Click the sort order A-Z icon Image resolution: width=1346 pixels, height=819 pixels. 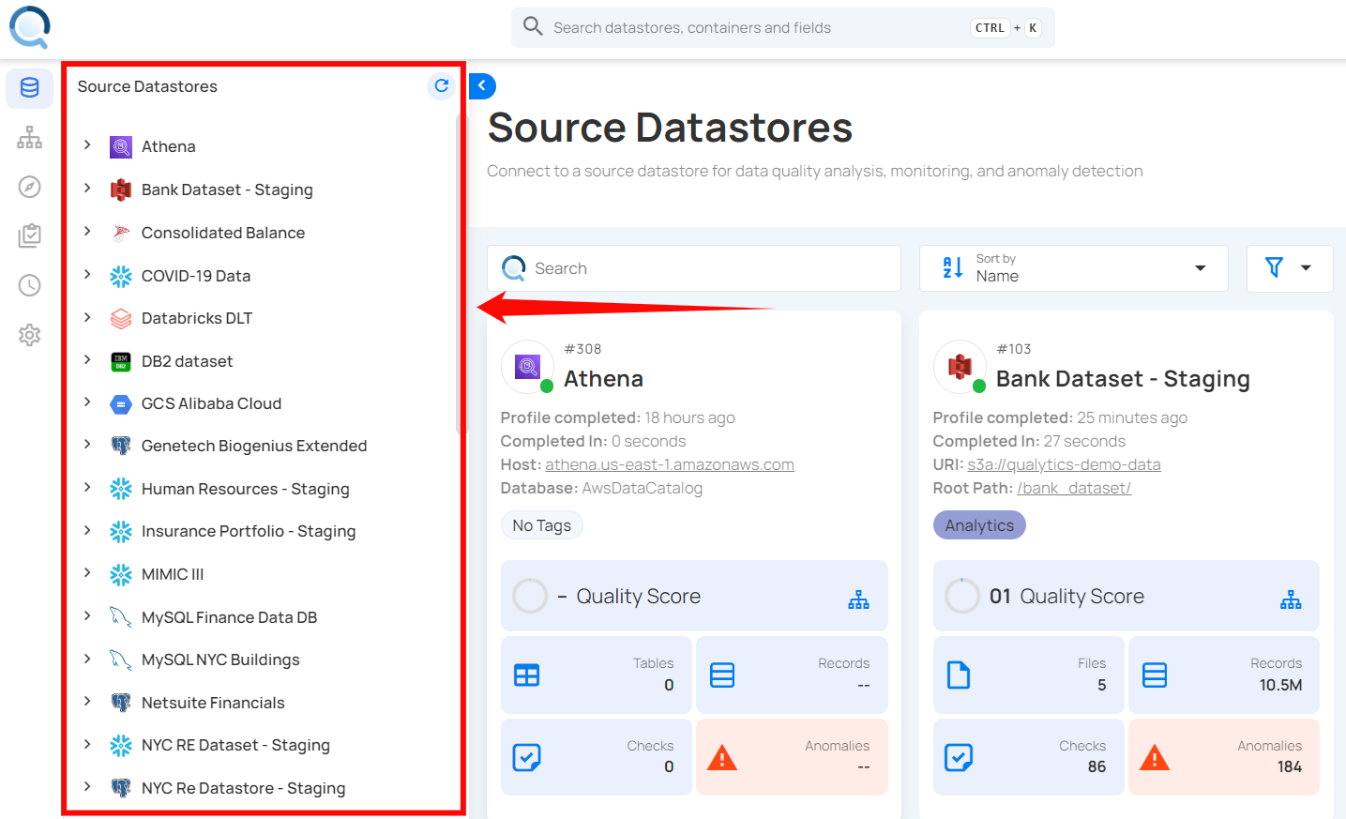point(953,268)
